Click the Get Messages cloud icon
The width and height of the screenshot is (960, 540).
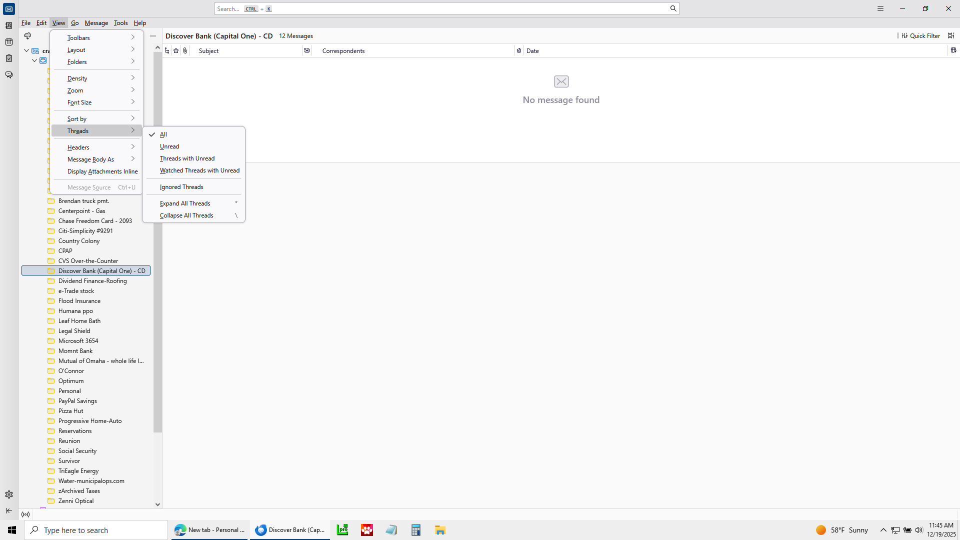click(x=27, y=36)
